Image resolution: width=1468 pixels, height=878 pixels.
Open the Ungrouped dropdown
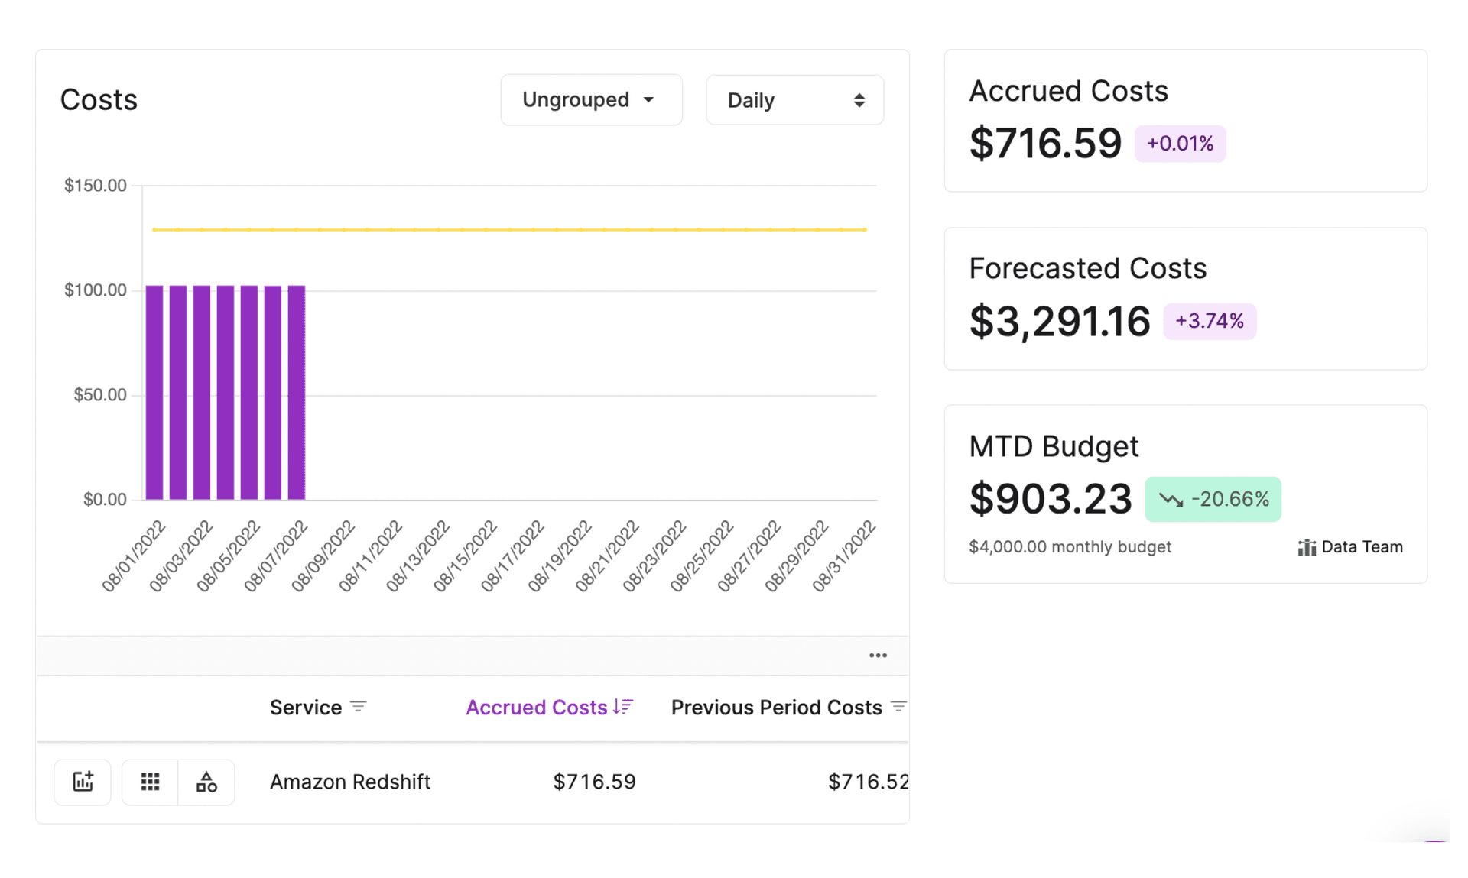click(x=591, y=99)
